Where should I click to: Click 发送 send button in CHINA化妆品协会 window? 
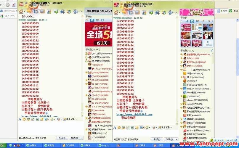[x=169, y=139]
